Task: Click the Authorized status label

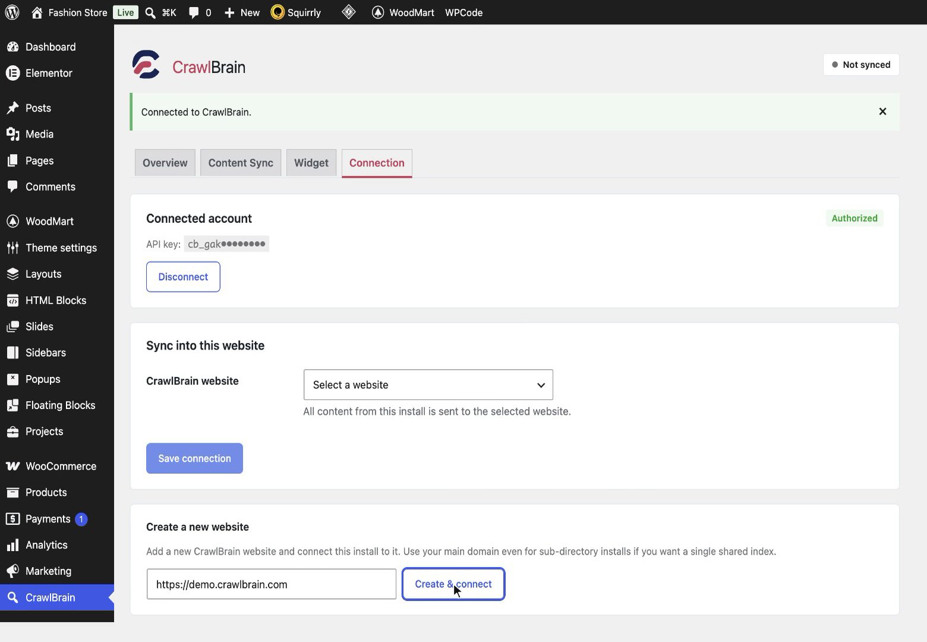Action: [855, 218]
